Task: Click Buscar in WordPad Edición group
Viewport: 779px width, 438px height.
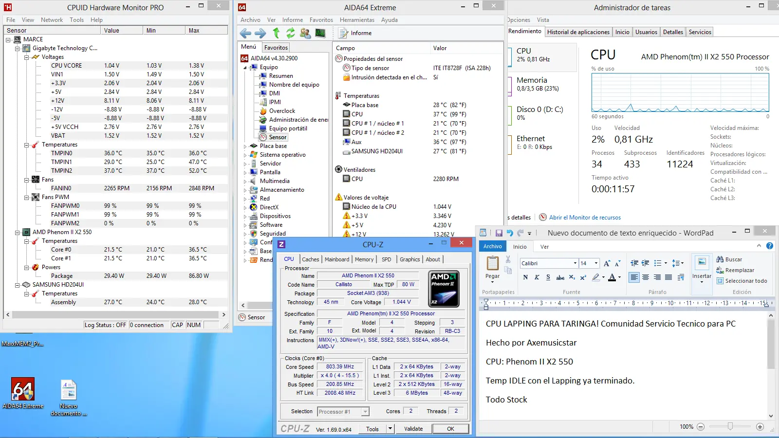Action: tap(729, 259)
